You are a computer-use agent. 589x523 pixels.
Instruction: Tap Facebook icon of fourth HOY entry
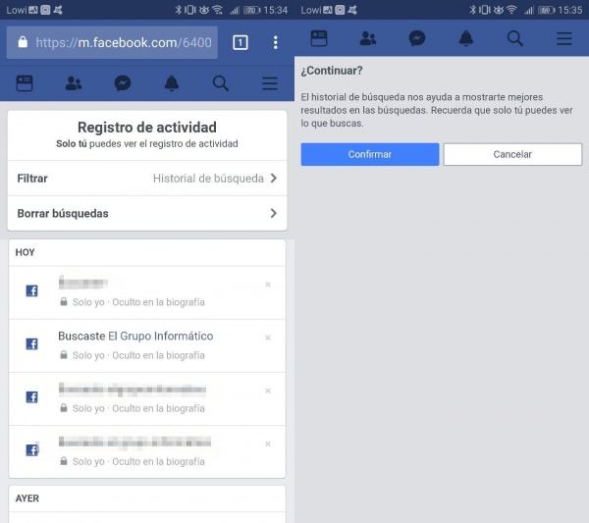coord(32,449)
